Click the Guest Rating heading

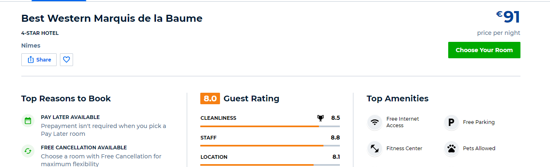(251, 98)
